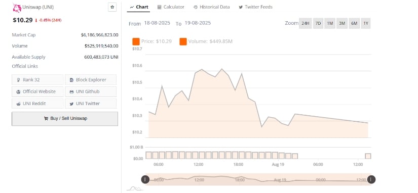The image size is (418, 193).
Task: Set zoom to 24H
Action: click(x=305, y=23)
